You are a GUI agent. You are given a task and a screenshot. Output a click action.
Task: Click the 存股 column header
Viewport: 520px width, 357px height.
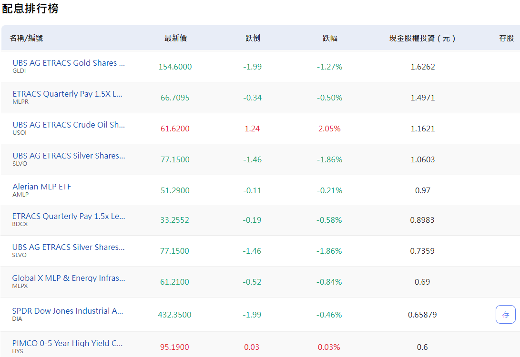506,38
